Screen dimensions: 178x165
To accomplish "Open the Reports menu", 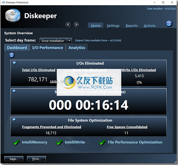I will (x=132, y=26).
